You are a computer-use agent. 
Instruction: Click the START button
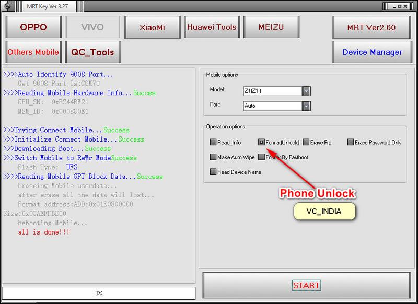(307, 285)
